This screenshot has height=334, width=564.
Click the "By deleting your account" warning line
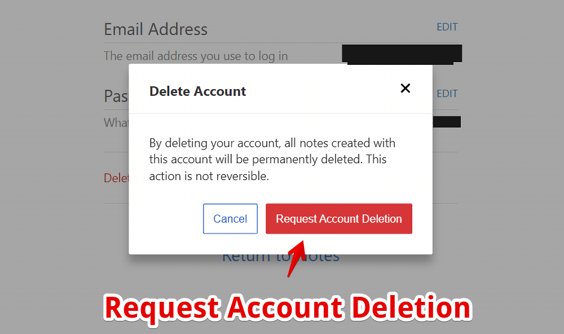272,143
